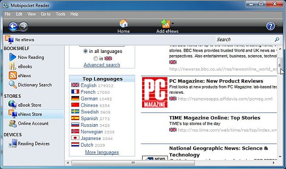Click the More languages link
The height and width of the screenshot is (169, 286).
point(102,152)
